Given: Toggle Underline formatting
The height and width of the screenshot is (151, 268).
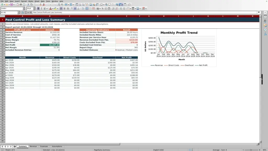Looking at the screenshot, I should (x=44, y=9).
